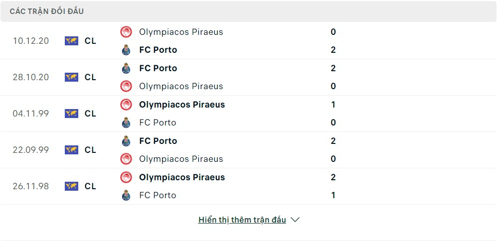Select bold Olympiacos Piraeus name in 26.11.98 match
497x241 pixels.
(182, 177)
